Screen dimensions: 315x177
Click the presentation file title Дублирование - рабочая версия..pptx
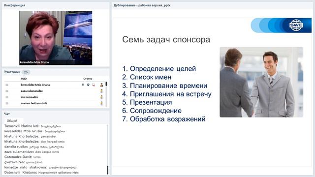pos(142,5)
